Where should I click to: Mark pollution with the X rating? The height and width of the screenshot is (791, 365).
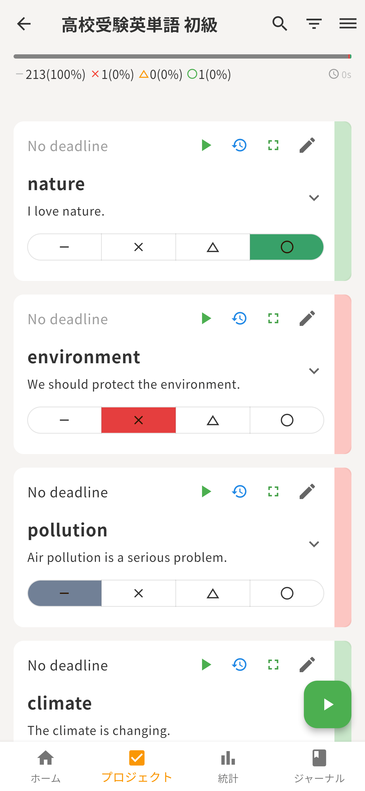139,594
